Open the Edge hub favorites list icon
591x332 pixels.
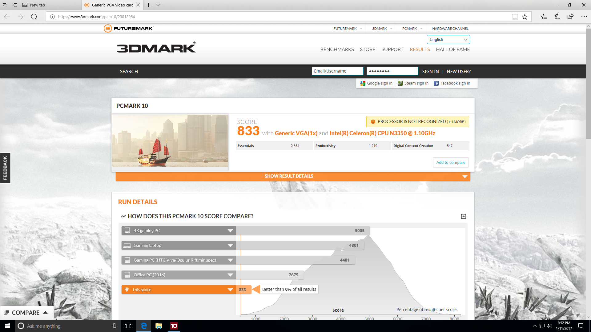(544, 17)
